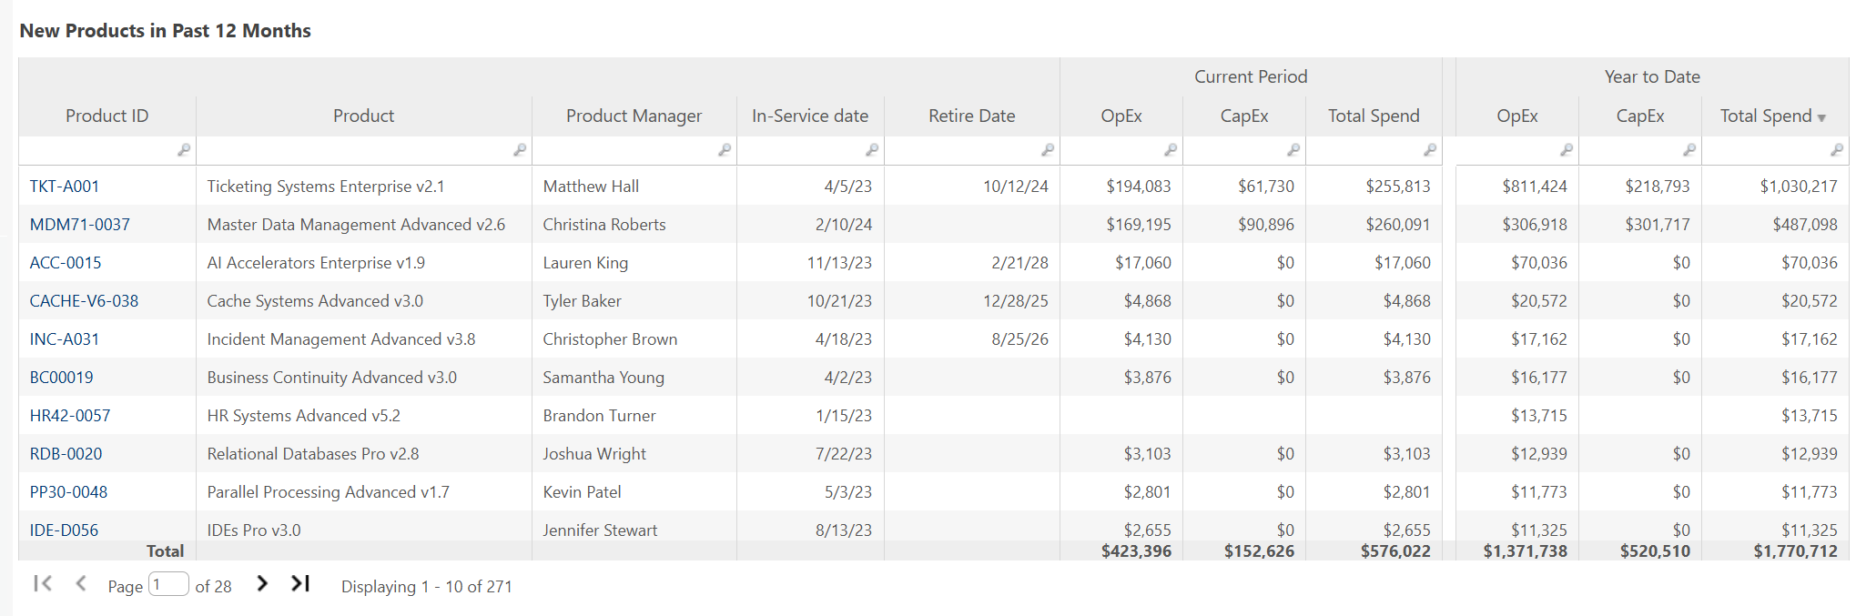Click the filter magnifier under In-Service date
Viewport: 1866px width, 616px height.
click(872, 150)
